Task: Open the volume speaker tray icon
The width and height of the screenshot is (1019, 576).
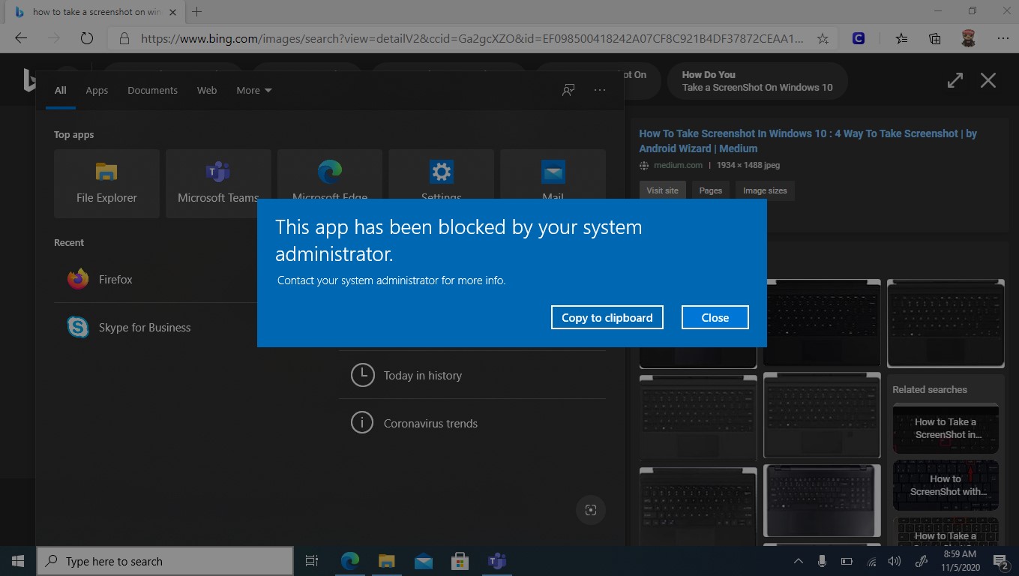Action: 894,561
